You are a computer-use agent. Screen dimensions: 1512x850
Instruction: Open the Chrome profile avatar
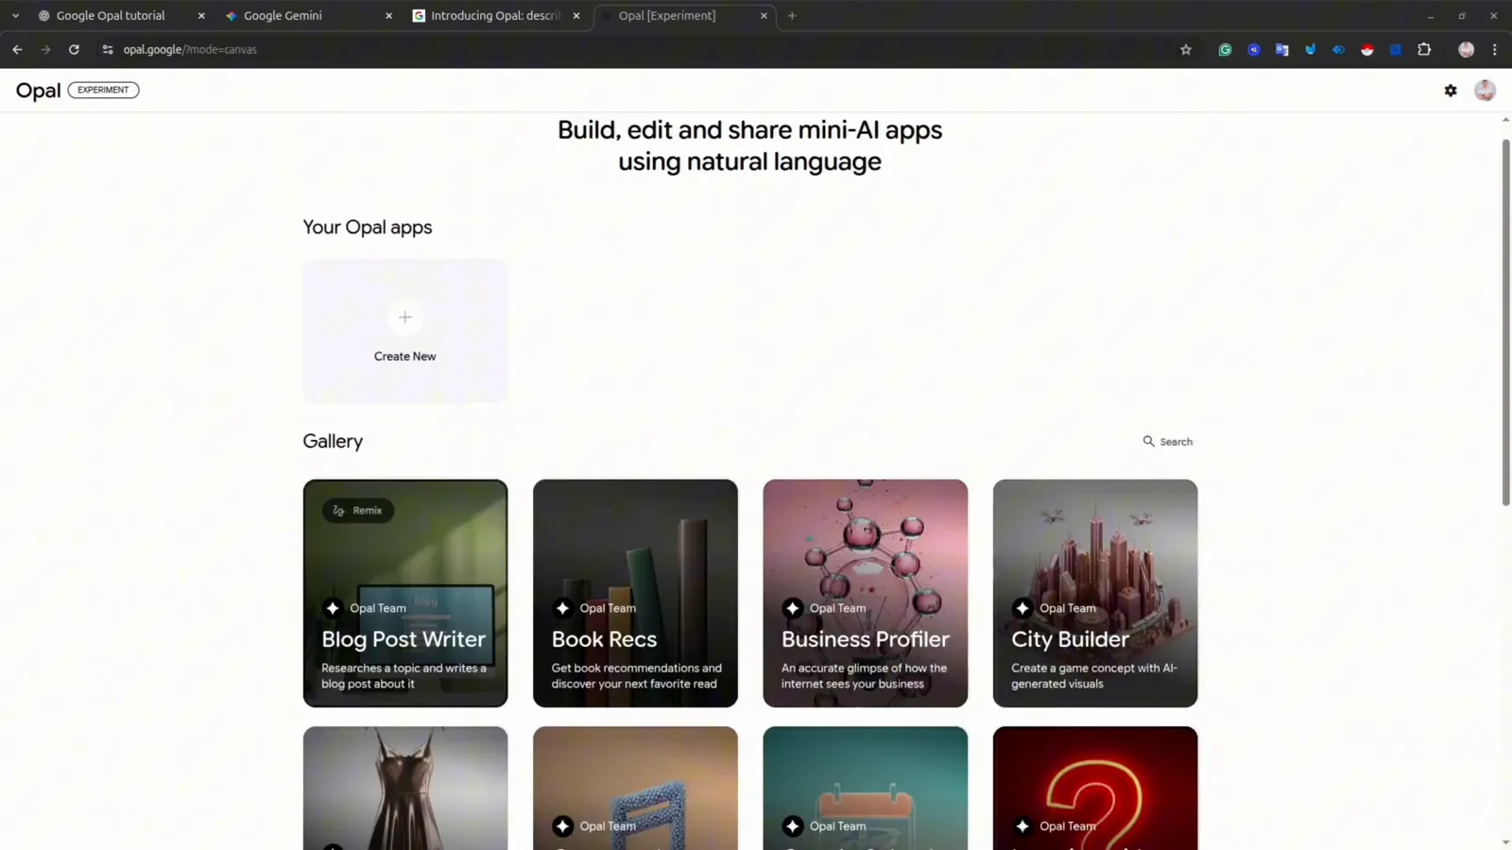pyautogui.click(x=1466, y=50)
